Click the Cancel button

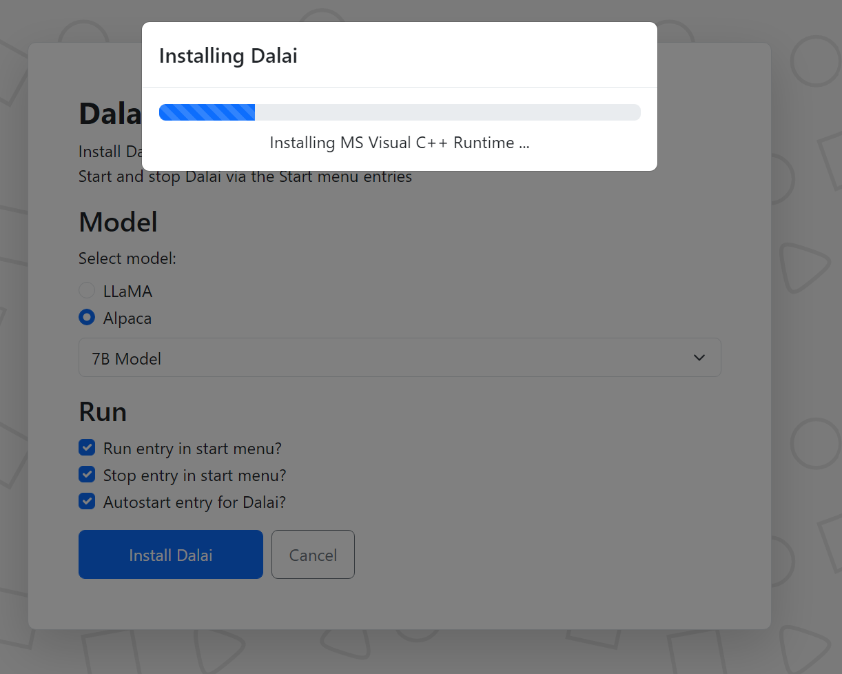pyautogui.click(x=313, y=555)
